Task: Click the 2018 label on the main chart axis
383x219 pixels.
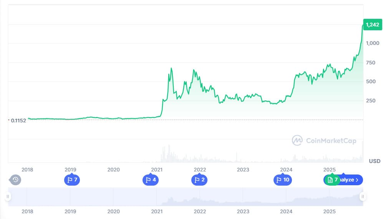Action: (x=27, y=170)
